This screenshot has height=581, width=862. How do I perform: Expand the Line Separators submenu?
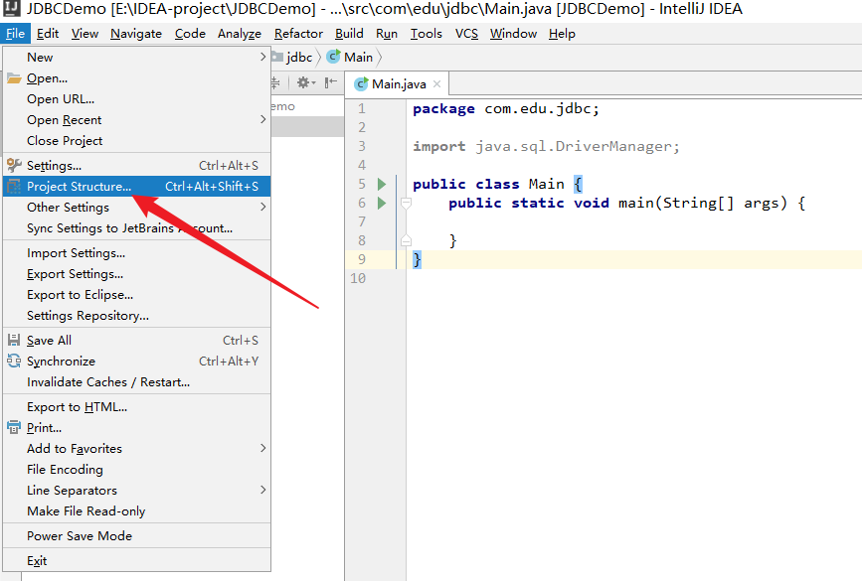(262, 490)
